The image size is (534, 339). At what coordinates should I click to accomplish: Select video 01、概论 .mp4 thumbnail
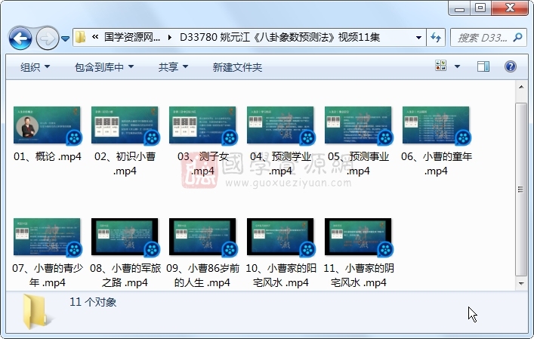coord(47,125)
